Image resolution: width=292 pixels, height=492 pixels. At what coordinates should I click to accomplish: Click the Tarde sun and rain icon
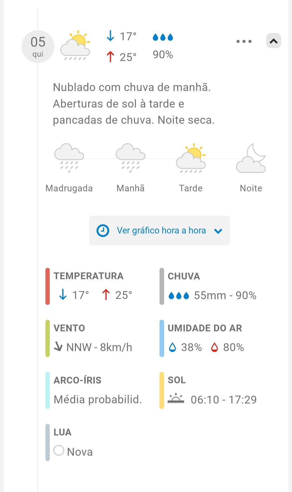click(191, 158)
